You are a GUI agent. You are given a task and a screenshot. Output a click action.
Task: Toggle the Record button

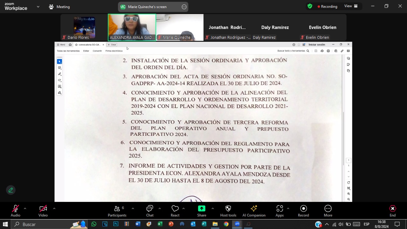303,211
